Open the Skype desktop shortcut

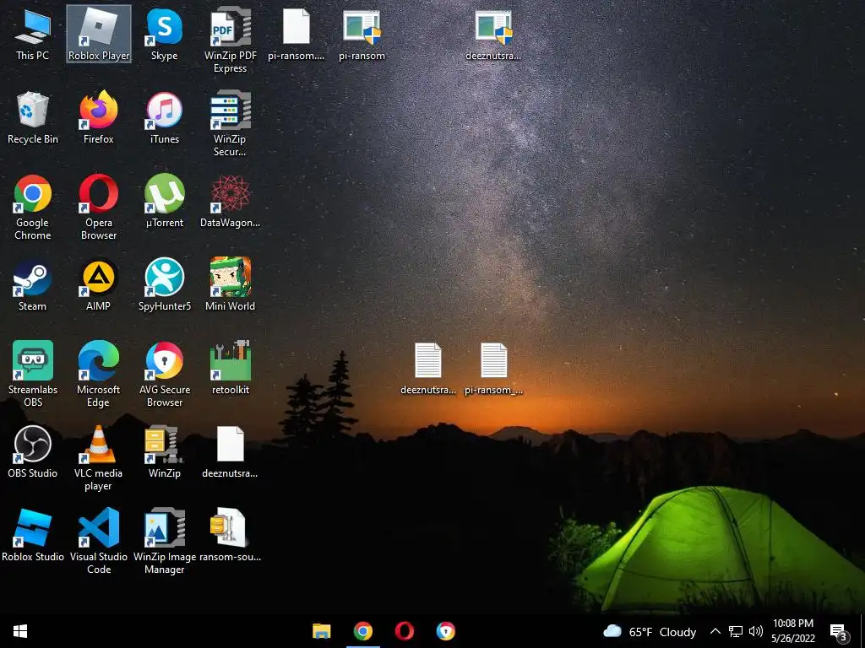point(165,34)
